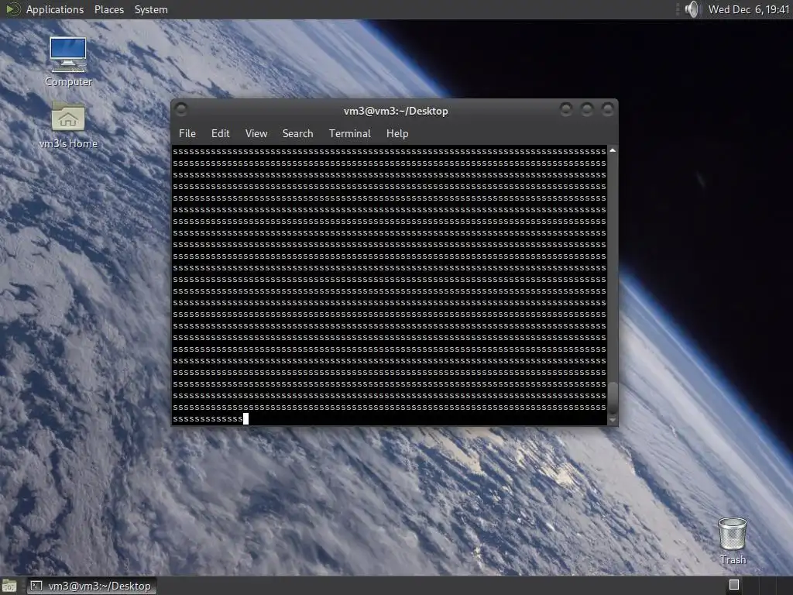This screenshot has width=793, height=595.
Task: Click the terminal scrollbar thumb
Action: 613,398
